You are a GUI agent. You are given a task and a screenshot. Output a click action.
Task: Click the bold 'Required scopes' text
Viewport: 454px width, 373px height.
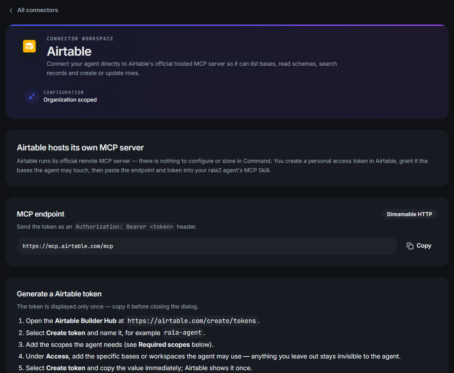[164, 345]
